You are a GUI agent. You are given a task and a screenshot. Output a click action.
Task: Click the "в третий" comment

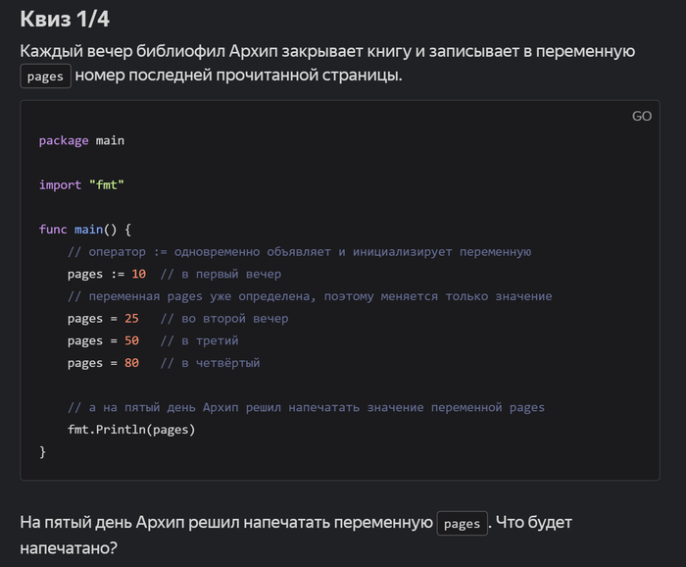click(x=199, y=340)
